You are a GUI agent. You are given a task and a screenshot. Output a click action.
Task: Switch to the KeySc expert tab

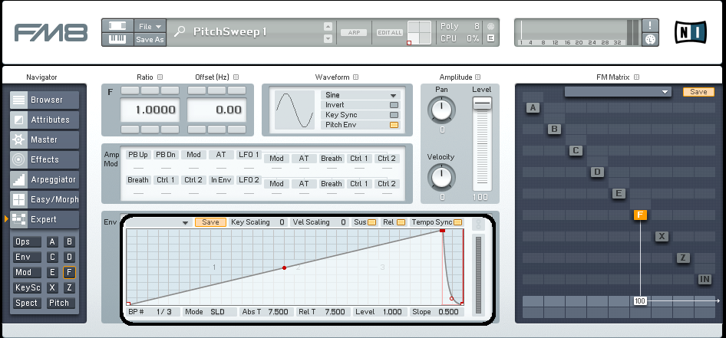click(x=27, y=287)
